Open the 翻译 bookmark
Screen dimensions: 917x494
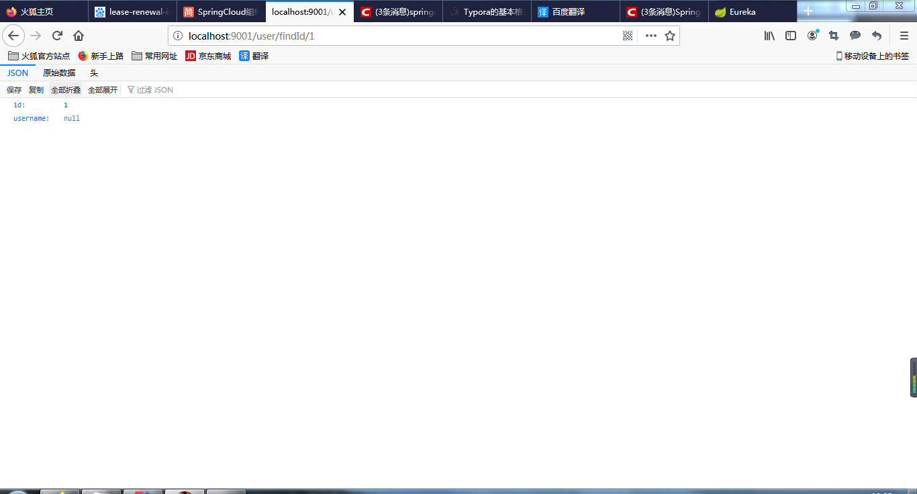pos(254,56)
